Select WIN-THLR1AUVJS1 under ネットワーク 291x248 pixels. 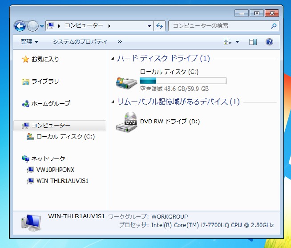62,181
